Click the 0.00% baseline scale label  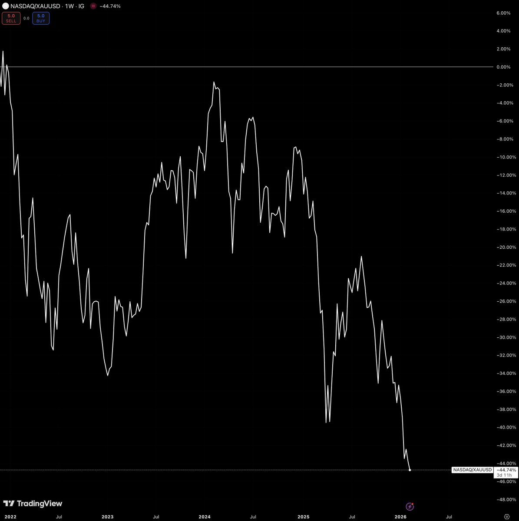pos(503,67)
